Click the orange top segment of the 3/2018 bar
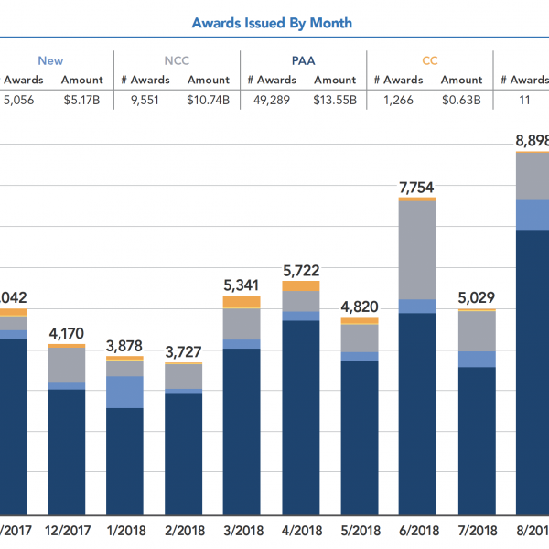 click(242, 302)
